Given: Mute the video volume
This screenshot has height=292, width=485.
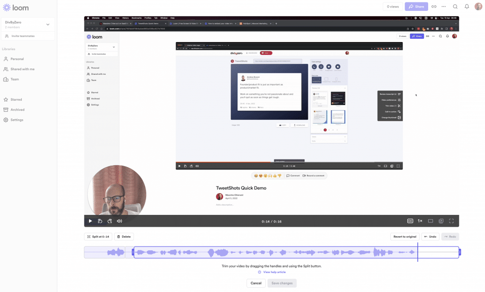Looking at the screenshot, I should (119, 221).
